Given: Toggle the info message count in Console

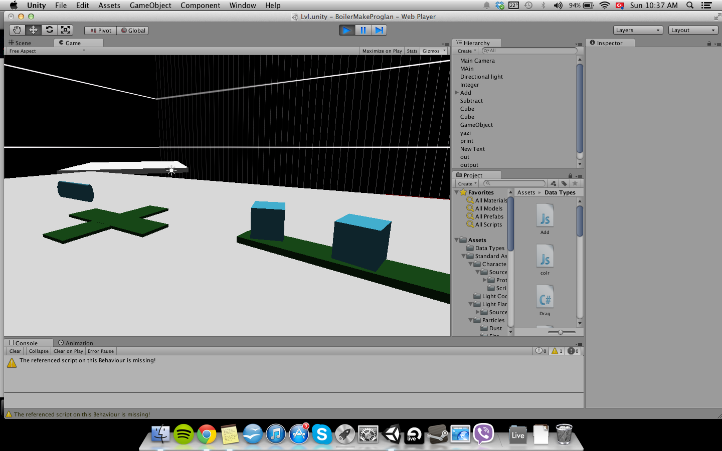Looking at the screenshot, I should click(x=541, y=351).
